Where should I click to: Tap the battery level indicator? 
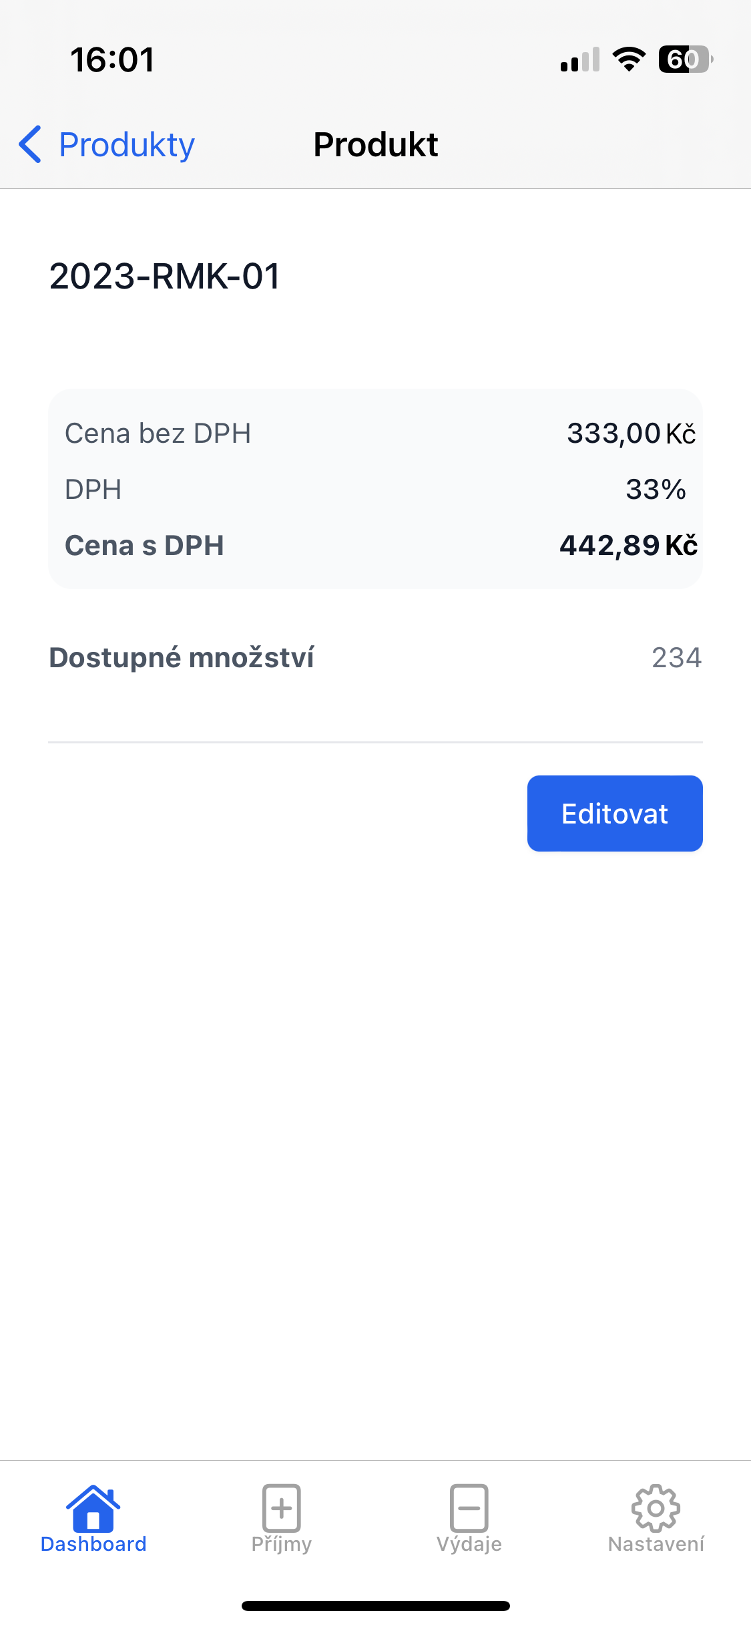[686, 59]
